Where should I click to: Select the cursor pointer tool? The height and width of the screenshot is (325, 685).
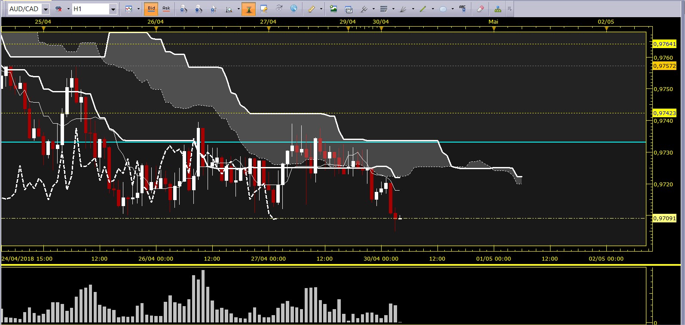tap(214, 9)
